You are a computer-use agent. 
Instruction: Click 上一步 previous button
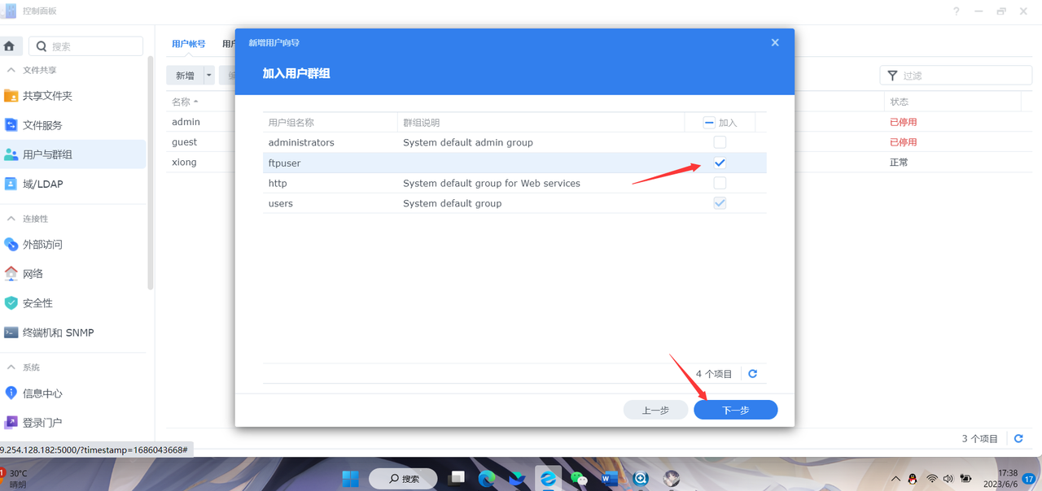point(655,411)
